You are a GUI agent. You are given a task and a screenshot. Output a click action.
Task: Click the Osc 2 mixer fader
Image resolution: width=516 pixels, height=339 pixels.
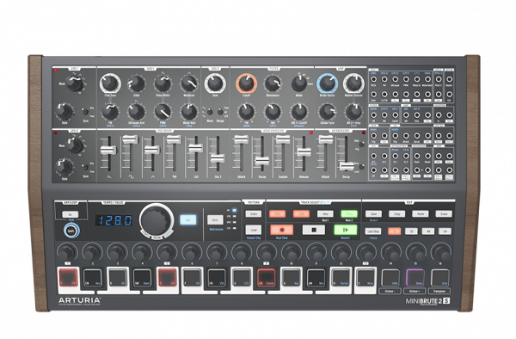point(218,158)
